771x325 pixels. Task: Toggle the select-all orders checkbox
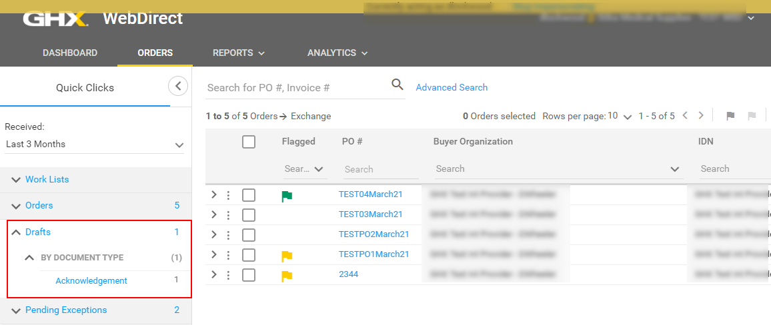pyautogui.click(x=249, y=142)
